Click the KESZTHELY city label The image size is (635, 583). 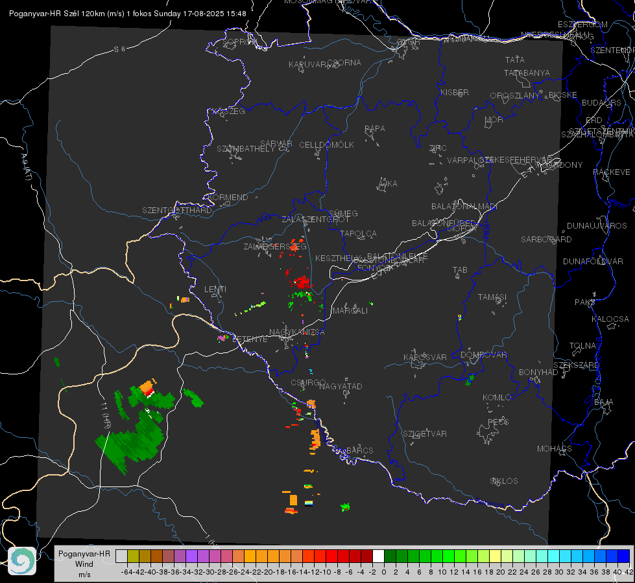pos(338,258)
